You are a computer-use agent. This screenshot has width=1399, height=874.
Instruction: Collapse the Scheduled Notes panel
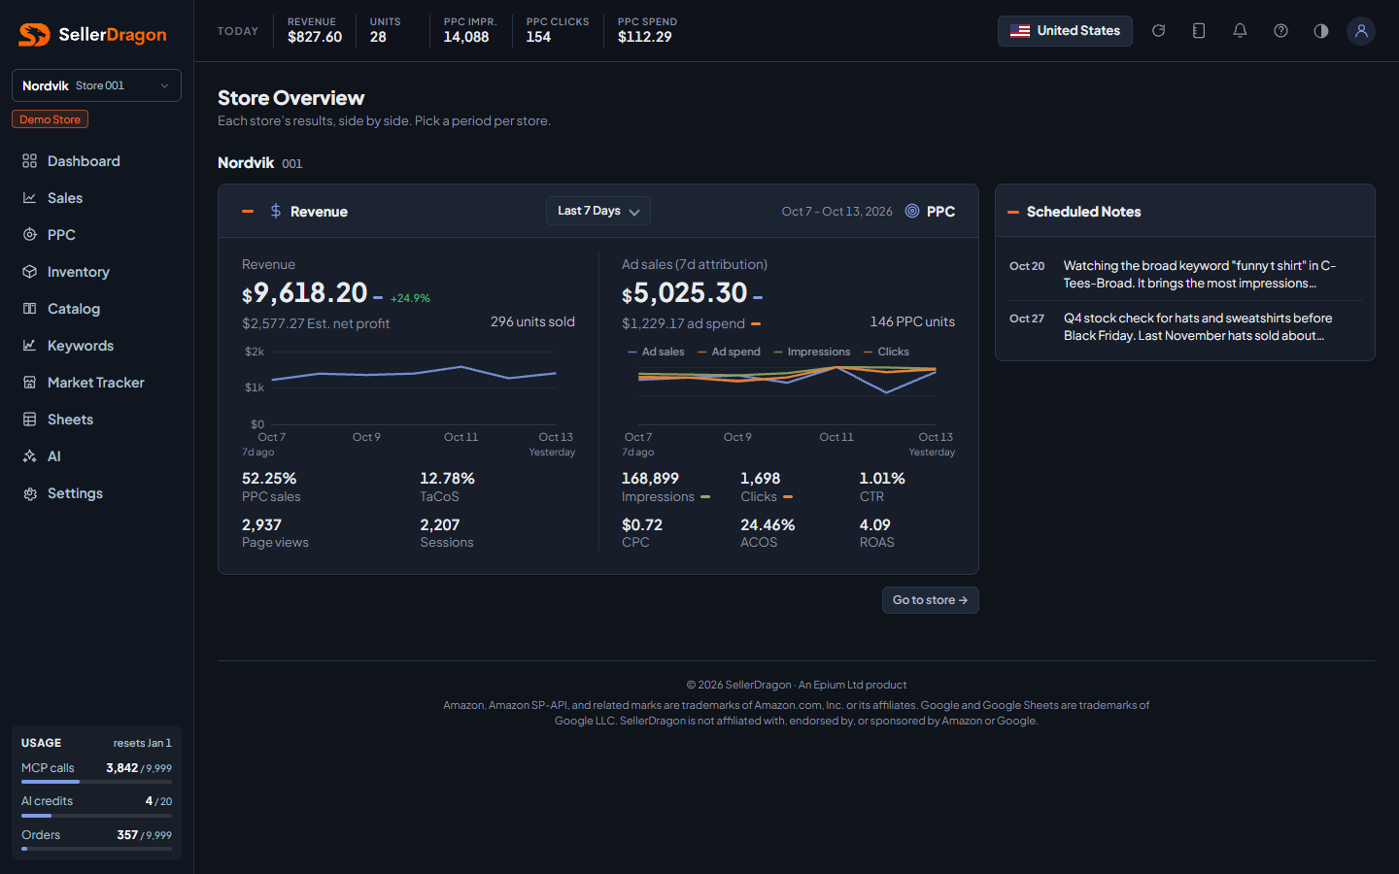(1013, 212)
